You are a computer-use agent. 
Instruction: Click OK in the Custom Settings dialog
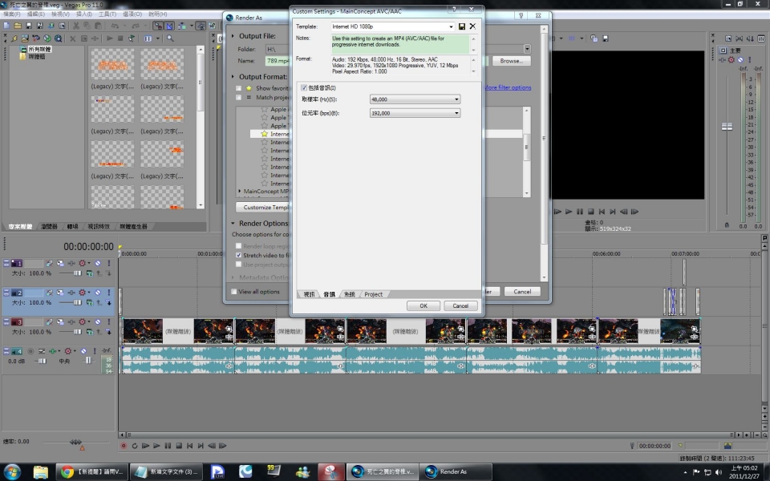tap(423, 305)
